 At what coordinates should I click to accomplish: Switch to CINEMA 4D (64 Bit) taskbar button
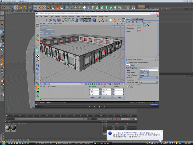click(x=45, y=143)
